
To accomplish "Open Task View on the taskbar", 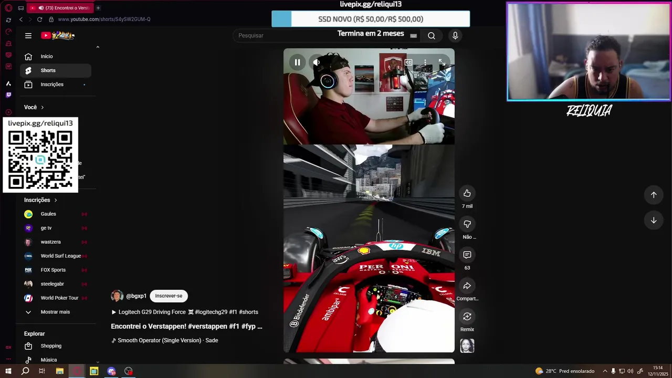I will 42,371.
